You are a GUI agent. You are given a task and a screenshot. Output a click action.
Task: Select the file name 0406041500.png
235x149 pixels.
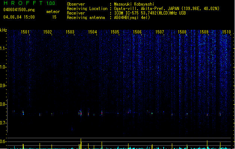pos(19,10)
